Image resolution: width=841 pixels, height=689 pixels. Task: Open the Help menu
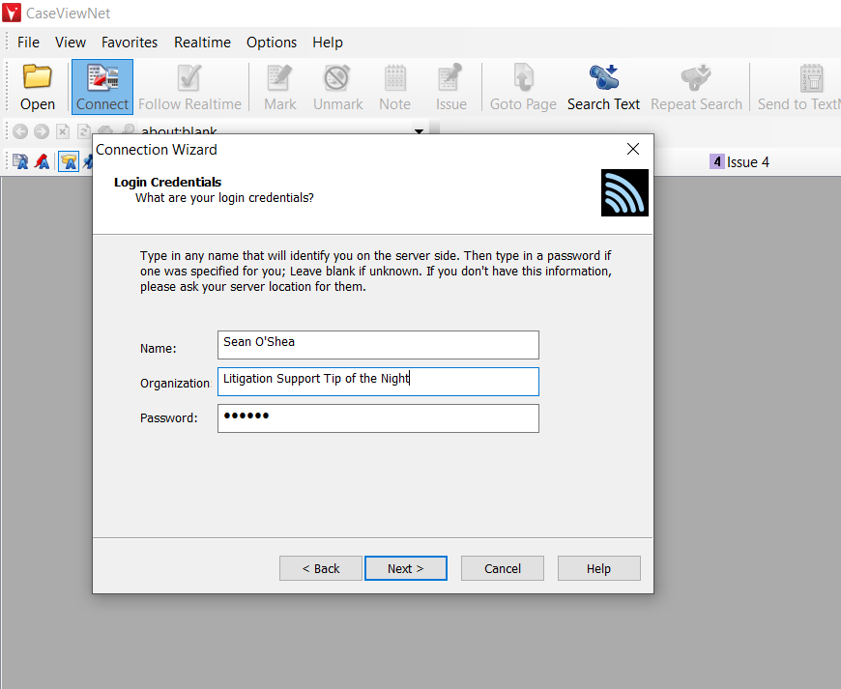click(328, 43)
